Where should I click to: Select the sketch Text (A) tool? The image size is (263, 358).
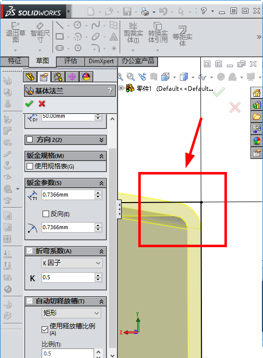pos(114,37)
